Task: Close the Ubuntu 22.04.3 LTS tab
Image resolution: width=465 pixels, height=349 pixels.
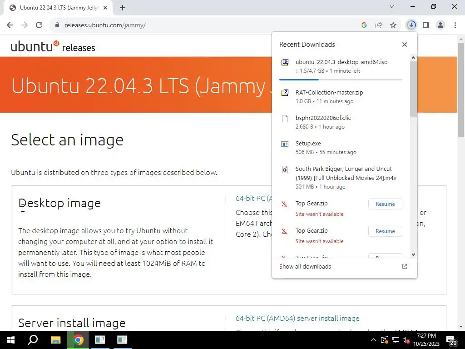Action: point(105,8)
